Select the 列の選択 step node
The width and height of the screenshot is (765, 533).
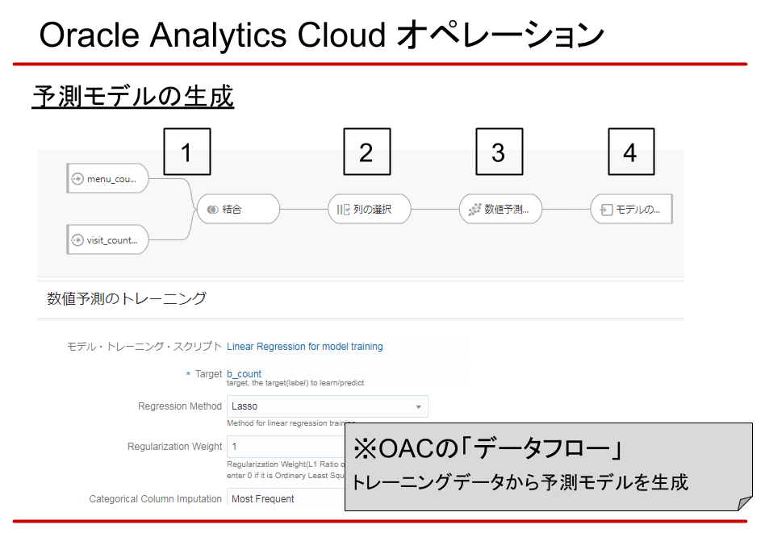[370, 209]
